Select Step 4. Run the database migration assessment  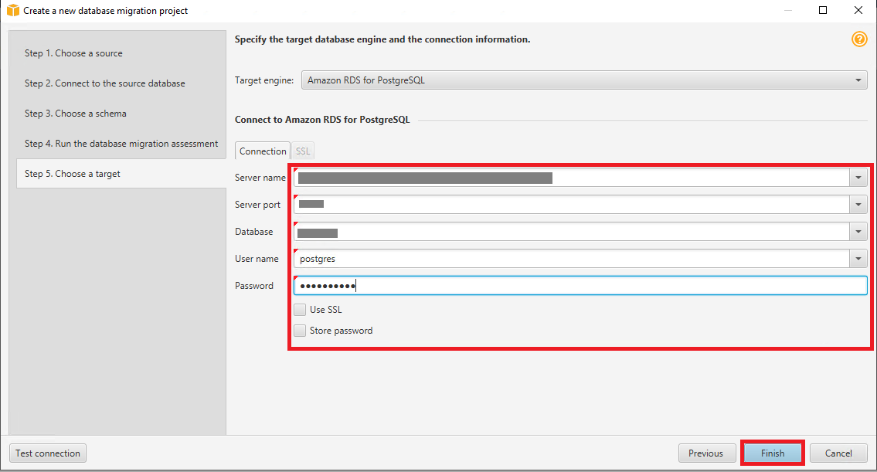pos(121,144)
